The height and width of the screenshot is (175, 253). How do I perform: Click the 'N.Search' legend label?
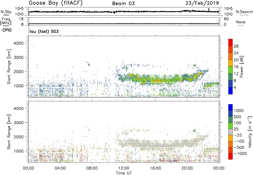pyautogui.click(x=244, y=12)
